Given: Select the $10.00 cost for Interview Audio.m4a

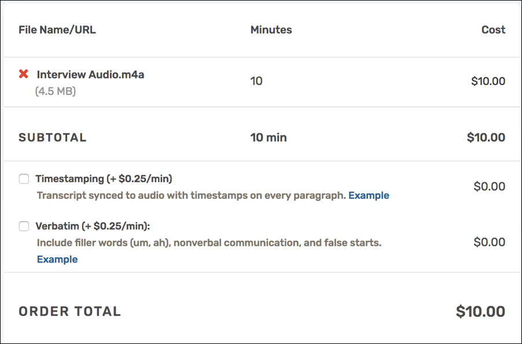Looking at the screenshot, I should 488,81.
